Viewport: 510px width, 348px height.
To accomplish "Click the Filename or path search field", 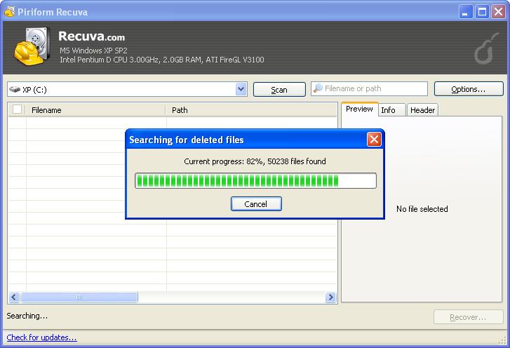I will coord(373,89).
